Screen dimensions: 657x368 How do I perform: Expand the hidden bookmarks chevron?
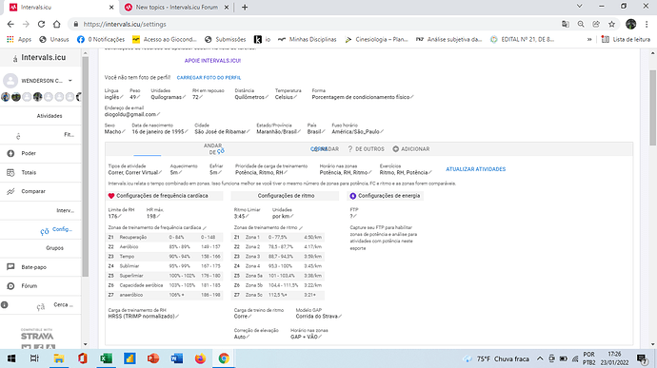(x=589, y=39)
